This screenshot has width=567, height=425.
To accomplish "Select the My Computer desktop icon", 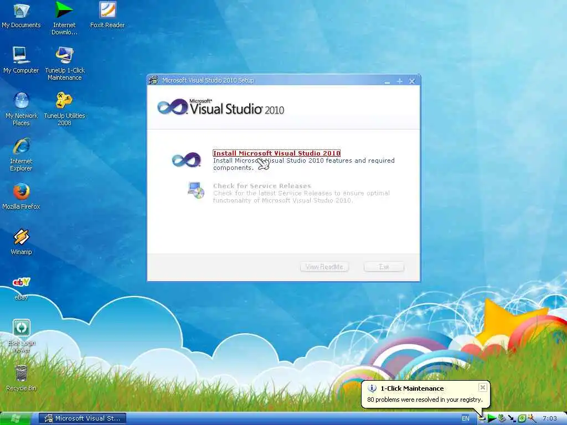I will coord(21,60).
